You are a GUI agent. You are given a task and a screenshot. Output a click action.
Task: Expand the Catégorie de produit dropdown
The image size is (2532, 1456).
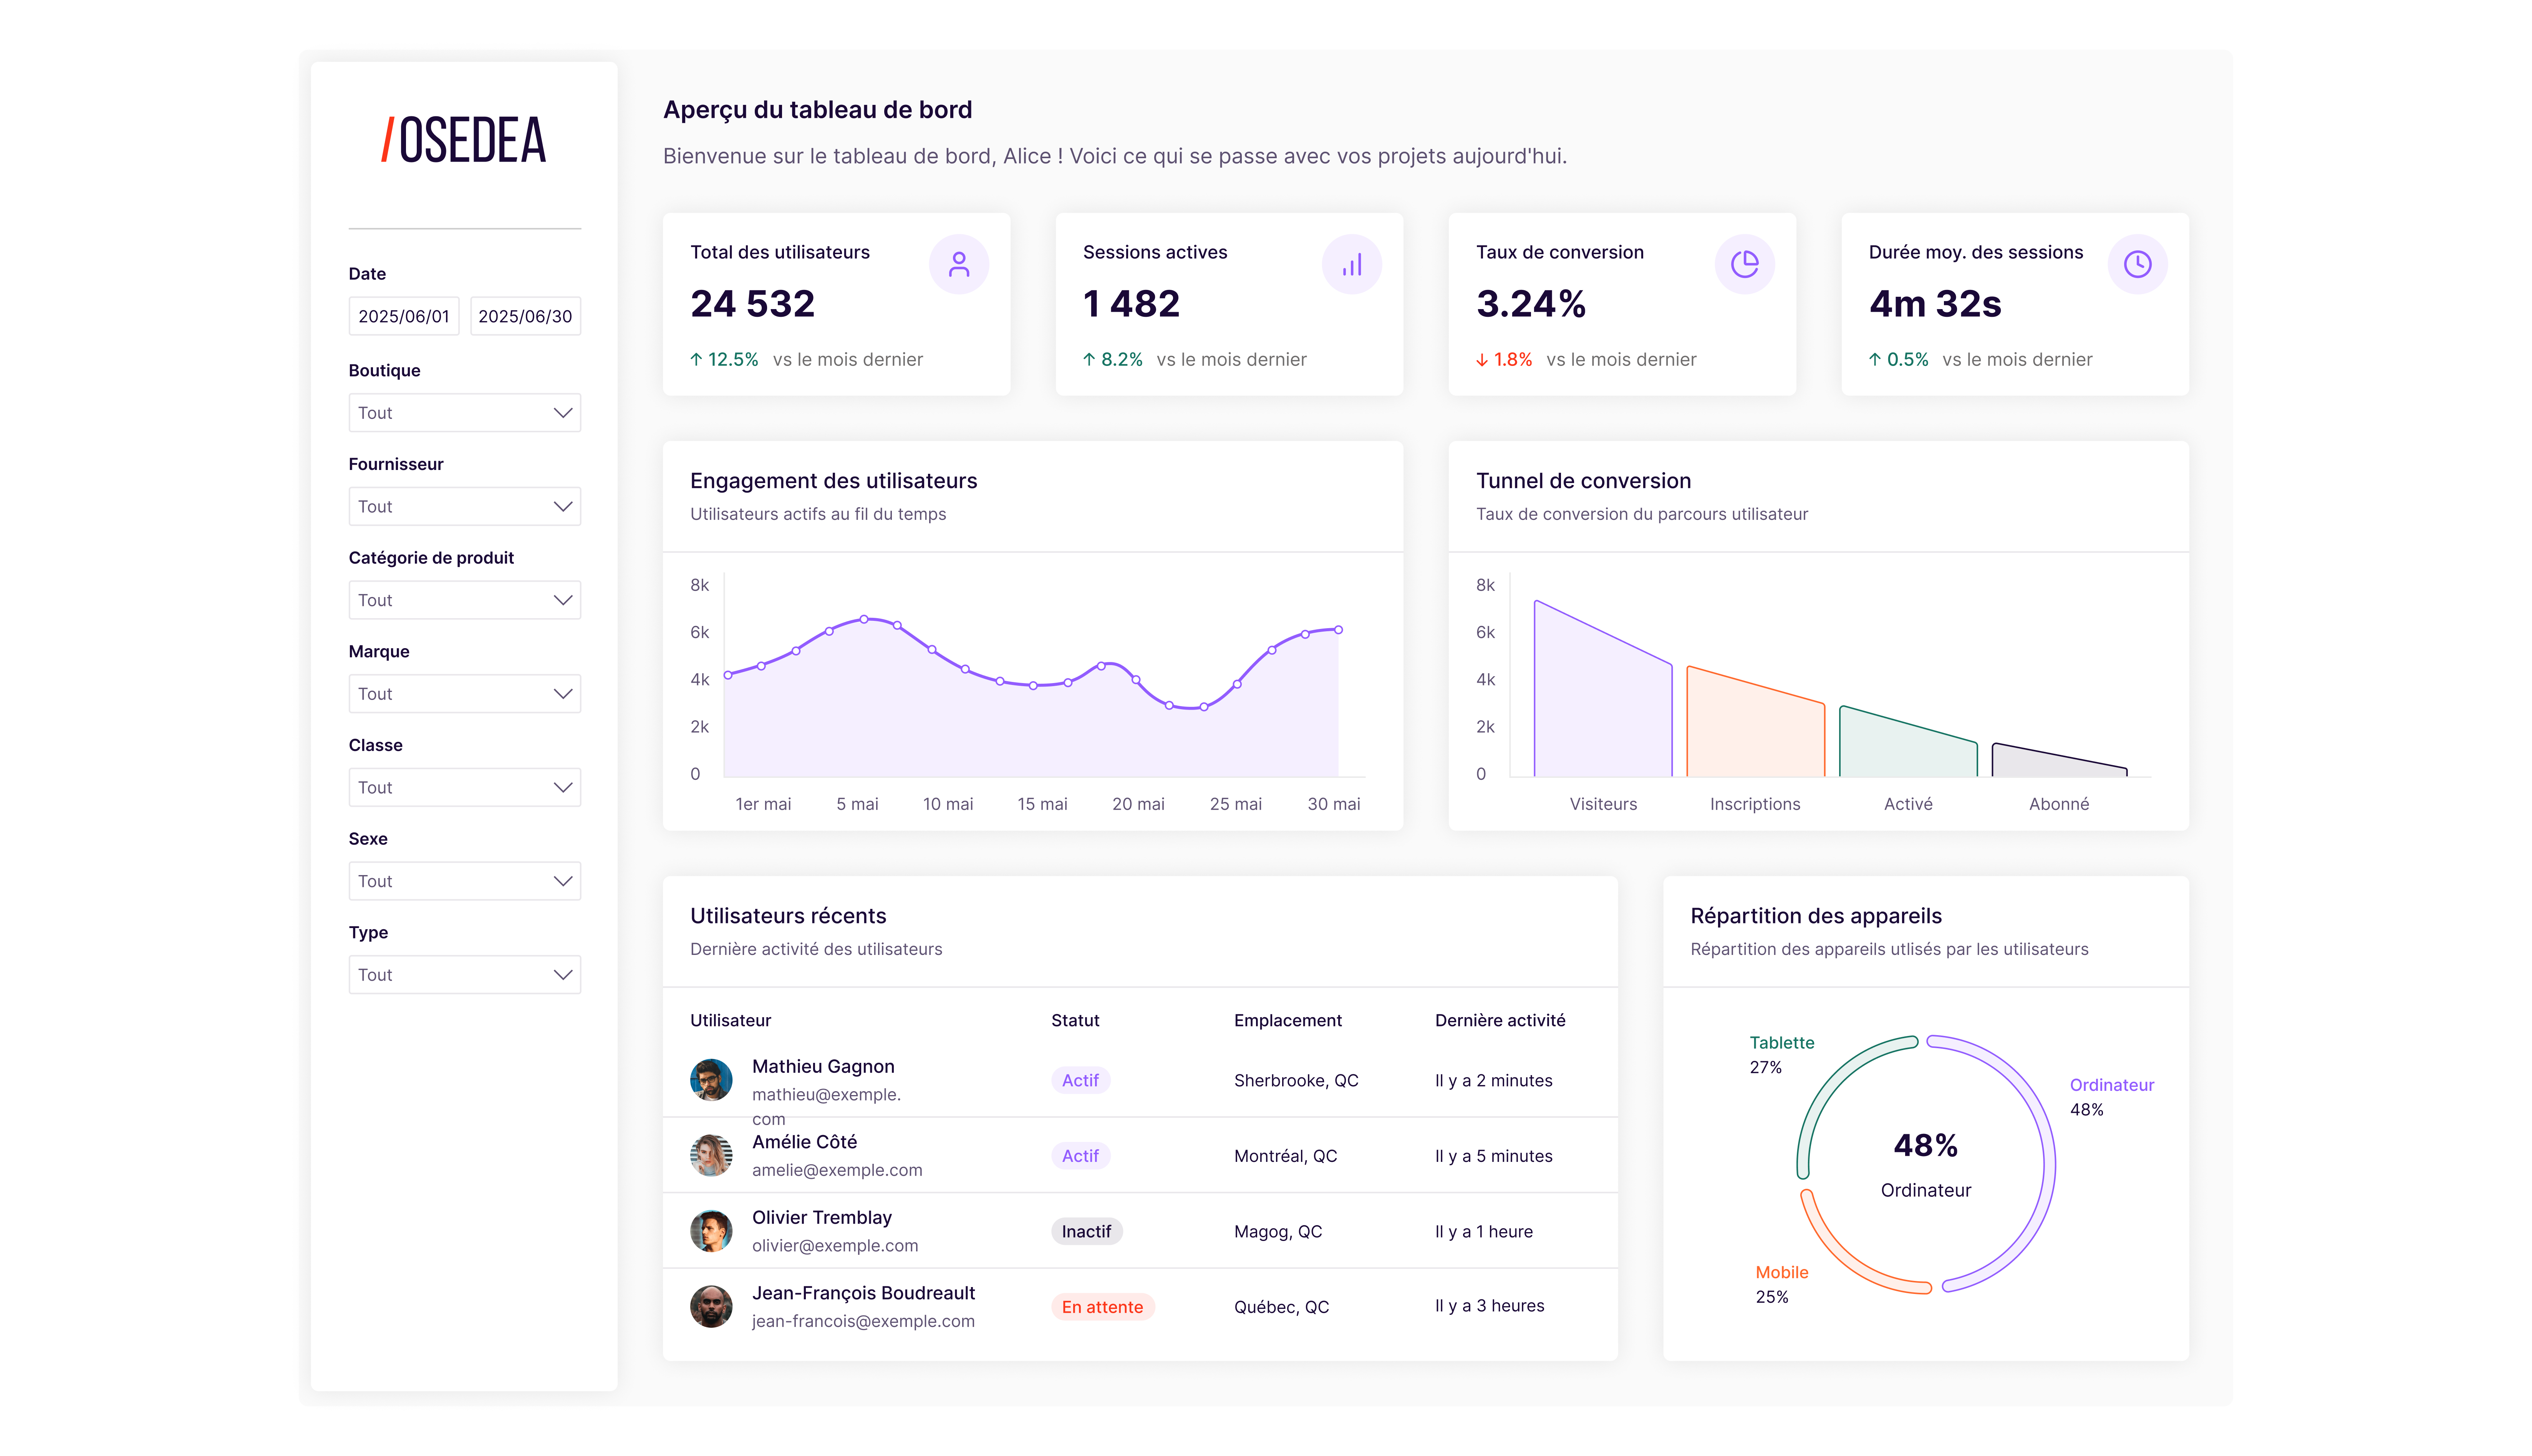[464, 601]
